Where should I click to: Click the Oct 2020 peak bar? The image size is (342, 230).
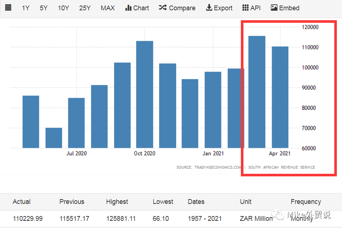[145, 94]
